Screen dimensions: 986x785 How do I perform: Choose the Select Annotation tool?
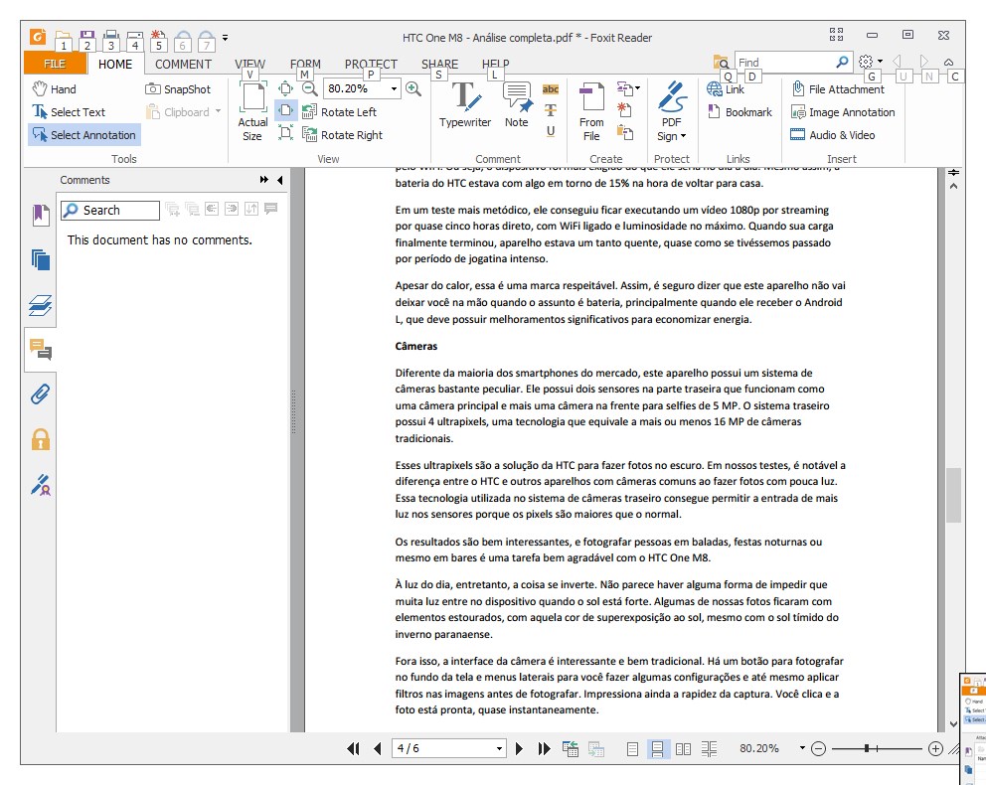tap(84, 135)
